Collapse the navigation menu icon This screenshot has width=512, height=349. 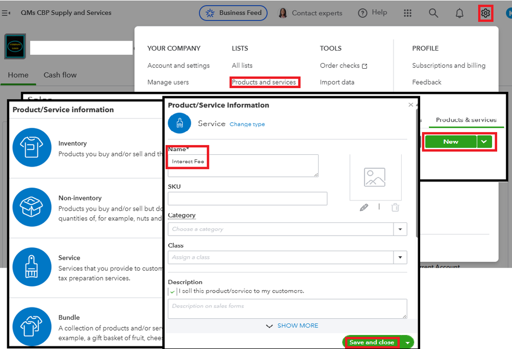click(x=6, y=13)
